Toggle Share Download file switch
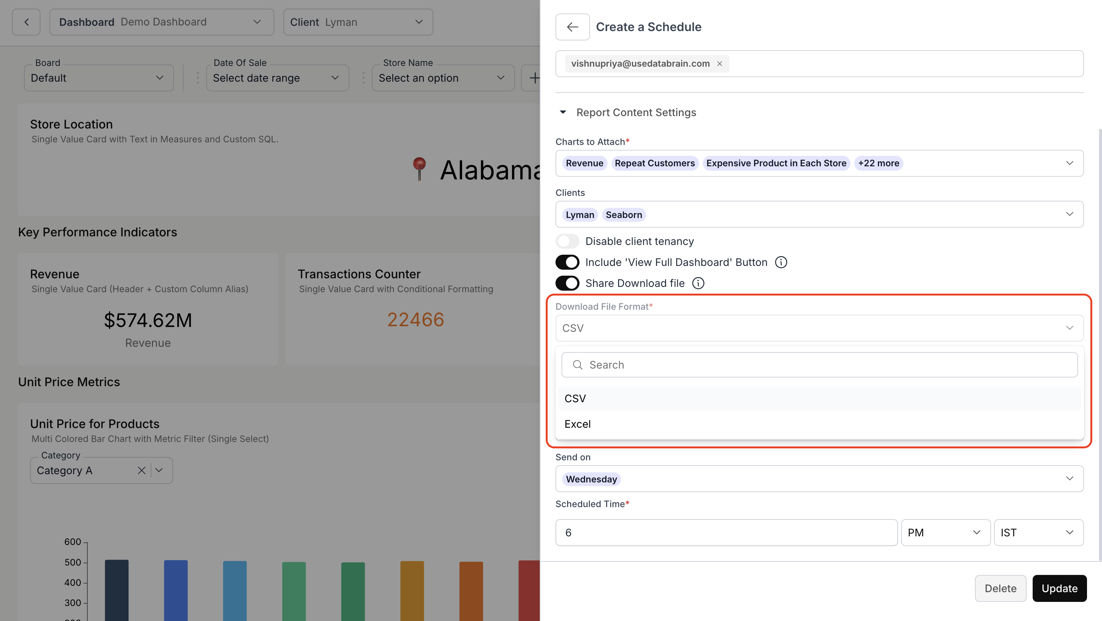1102x621 pixels. pos(567,283)
